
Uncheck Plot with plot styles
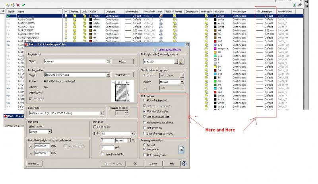[144, 112]
